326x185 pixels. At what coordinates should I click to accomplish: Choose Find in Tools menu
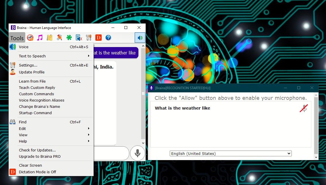[x=51, y=122]
